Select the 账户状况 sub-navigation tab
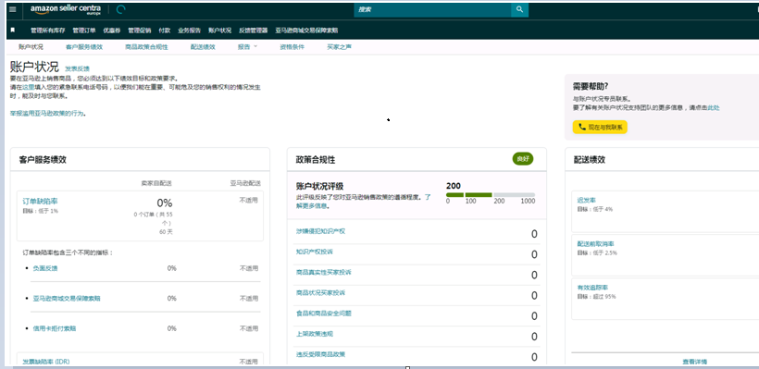The height and width of the screenshot is (369, 759). click(31, 47)
